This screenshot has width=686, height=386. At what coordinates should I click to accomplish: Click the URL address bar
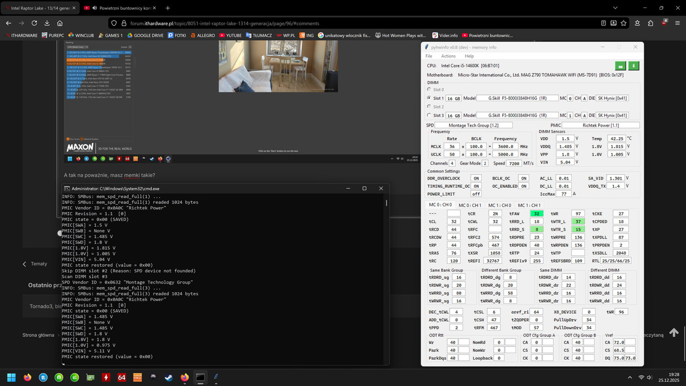point(354,23)
